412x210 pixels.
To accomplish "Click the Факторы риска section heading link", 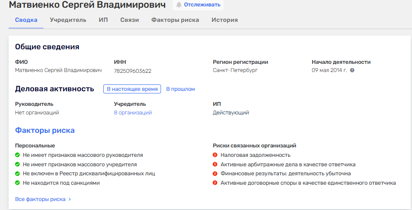I will [x=45, y=130].
